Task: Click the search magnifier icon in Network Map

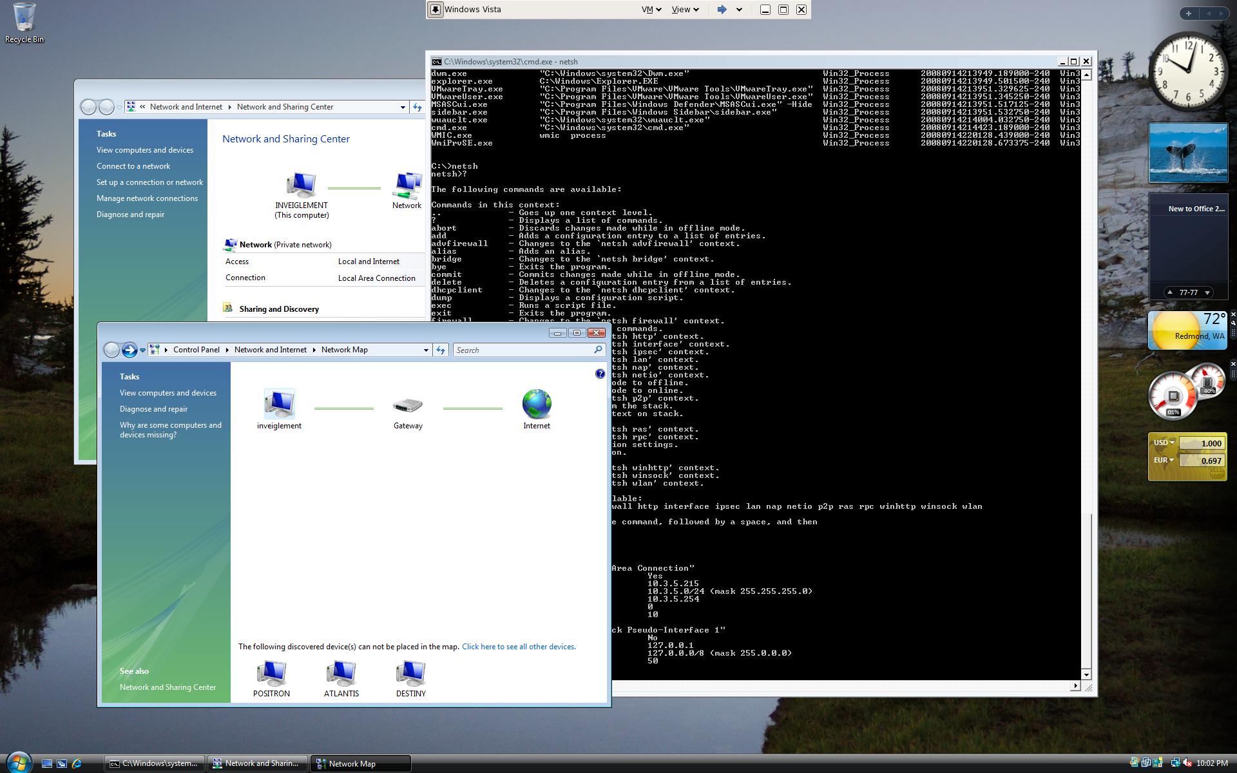Action: pyautogui.click(x=598, y=350)
